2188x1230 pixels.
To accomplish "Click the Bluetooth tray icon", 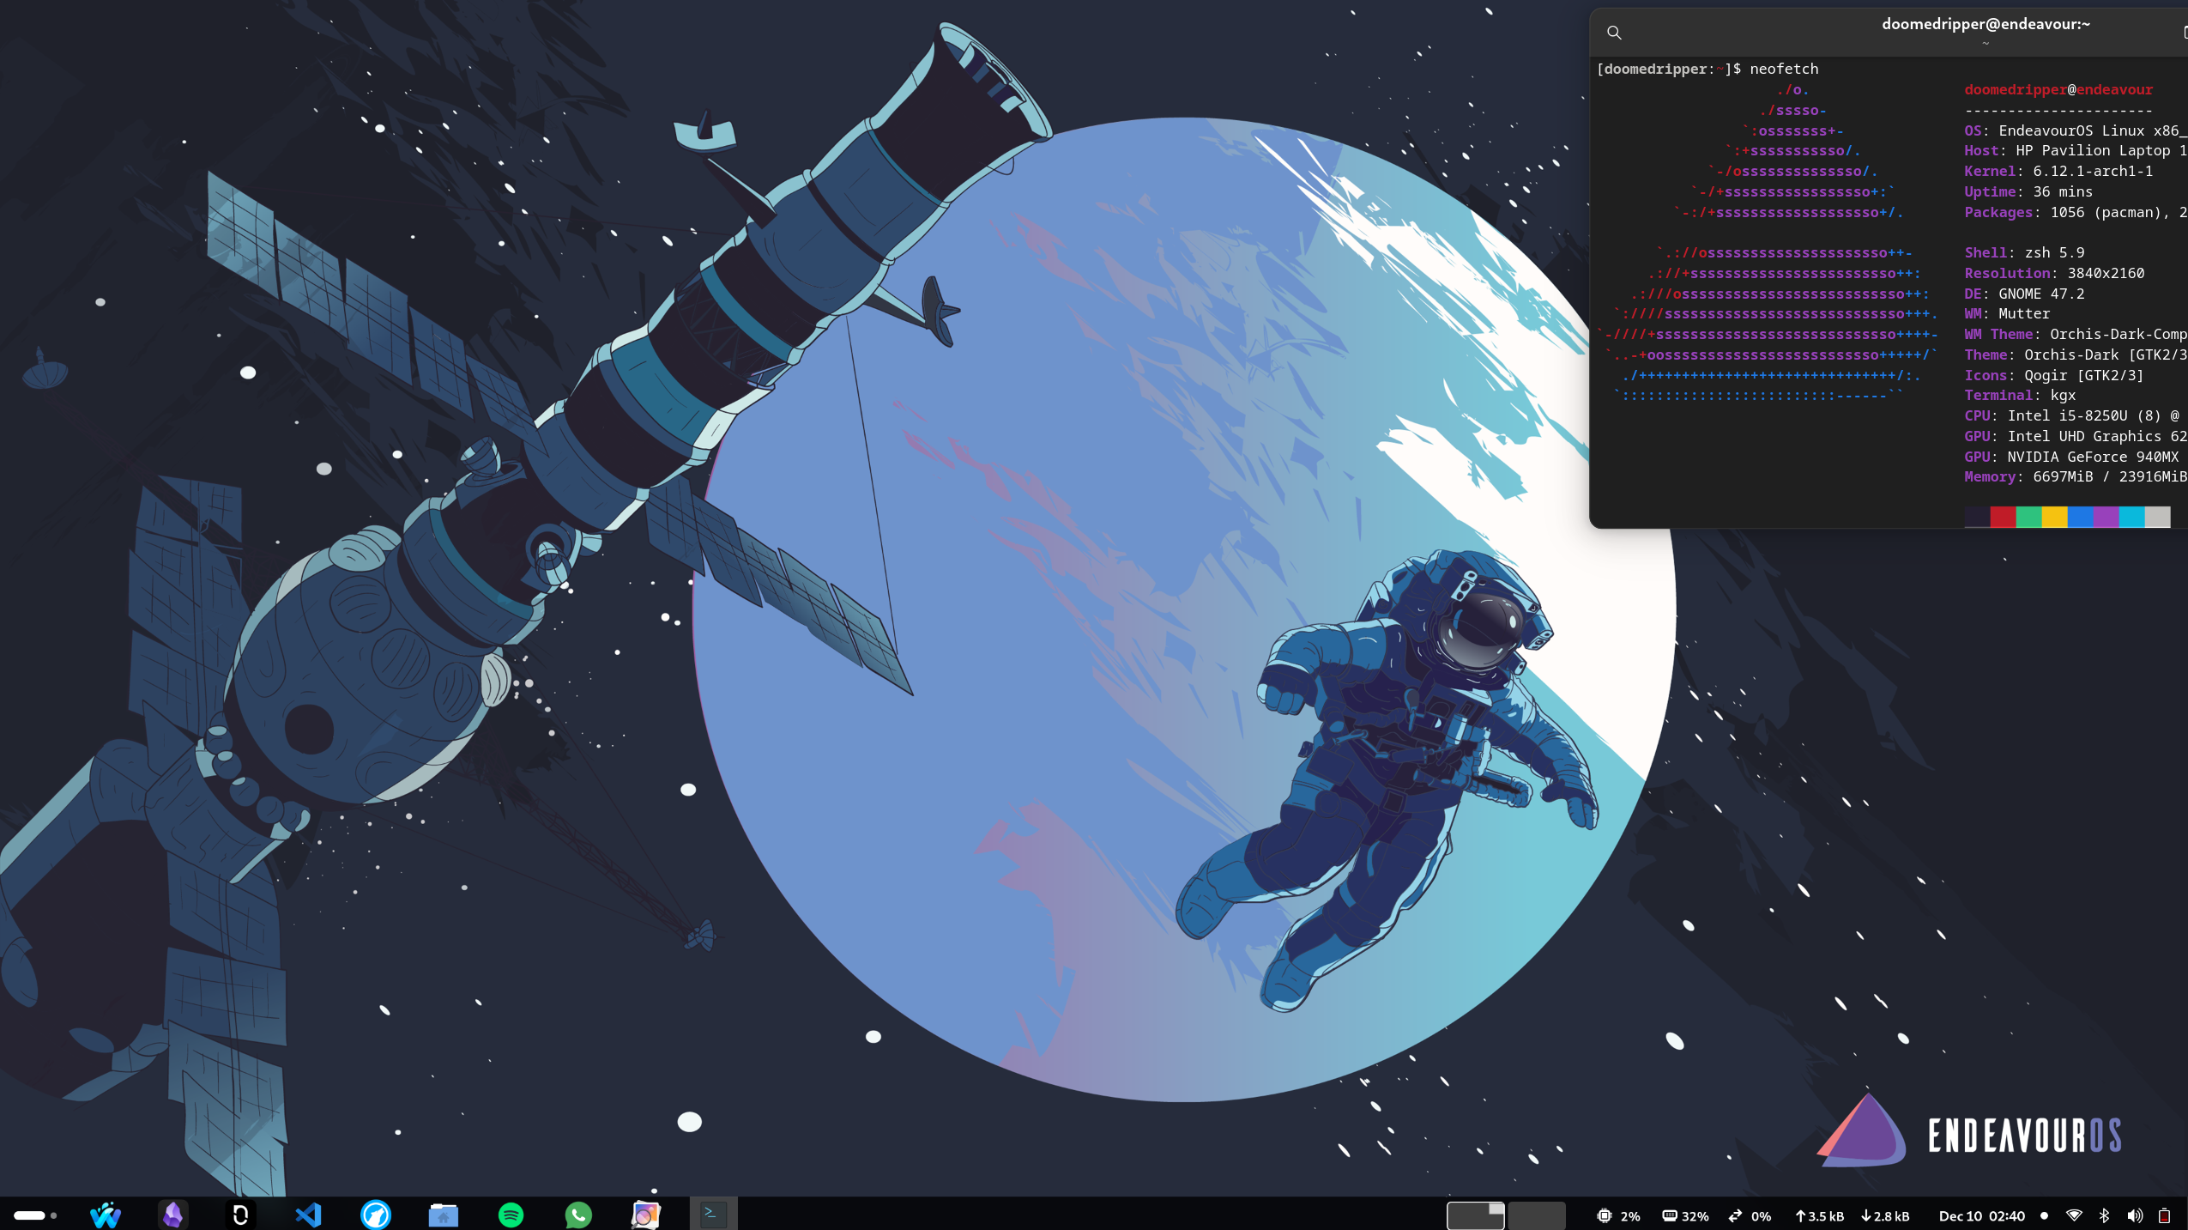I will click(x=2104, y=1215).
